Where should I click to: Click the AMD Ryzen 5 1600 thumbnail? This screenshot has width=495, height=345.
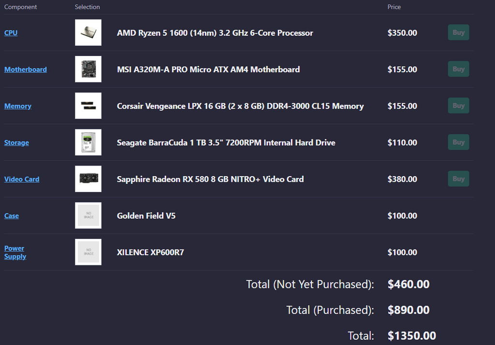tap(88, 33)
